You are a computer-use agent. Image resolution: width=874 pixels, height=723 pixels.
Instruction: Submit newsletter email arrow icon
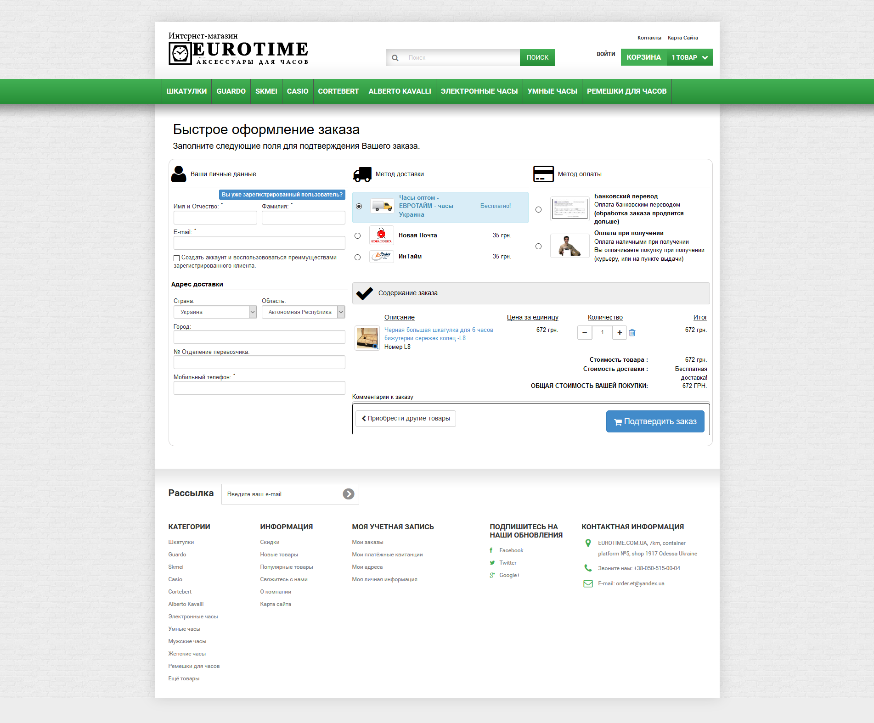(x=349, y=494)
